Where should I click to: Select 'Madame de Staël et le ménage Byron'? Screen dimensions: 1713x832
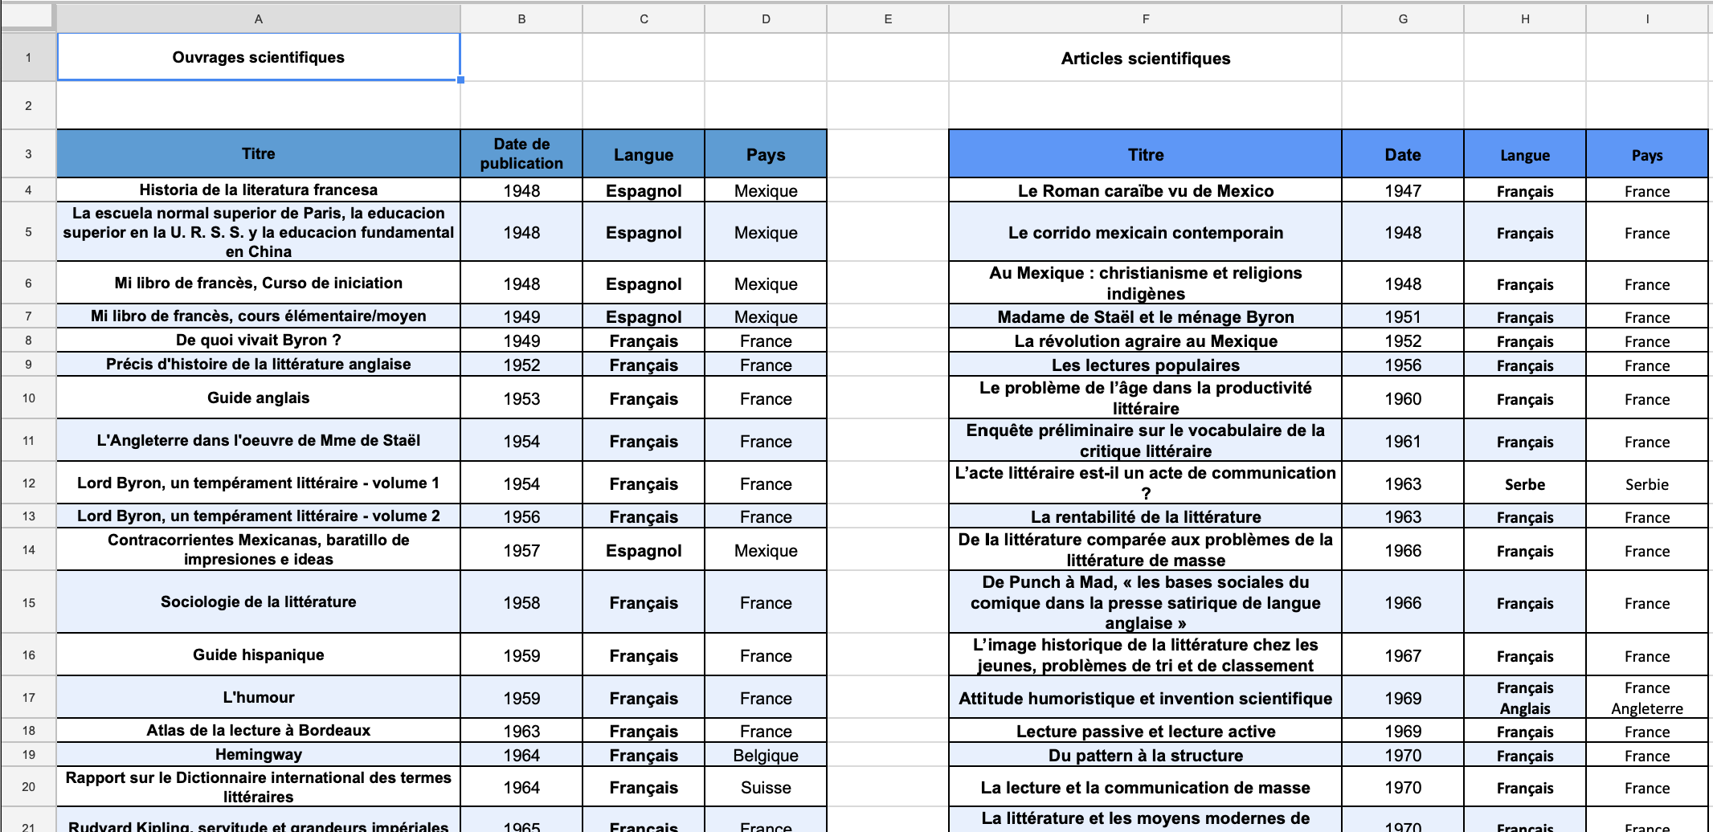(x=1145, y=316)
